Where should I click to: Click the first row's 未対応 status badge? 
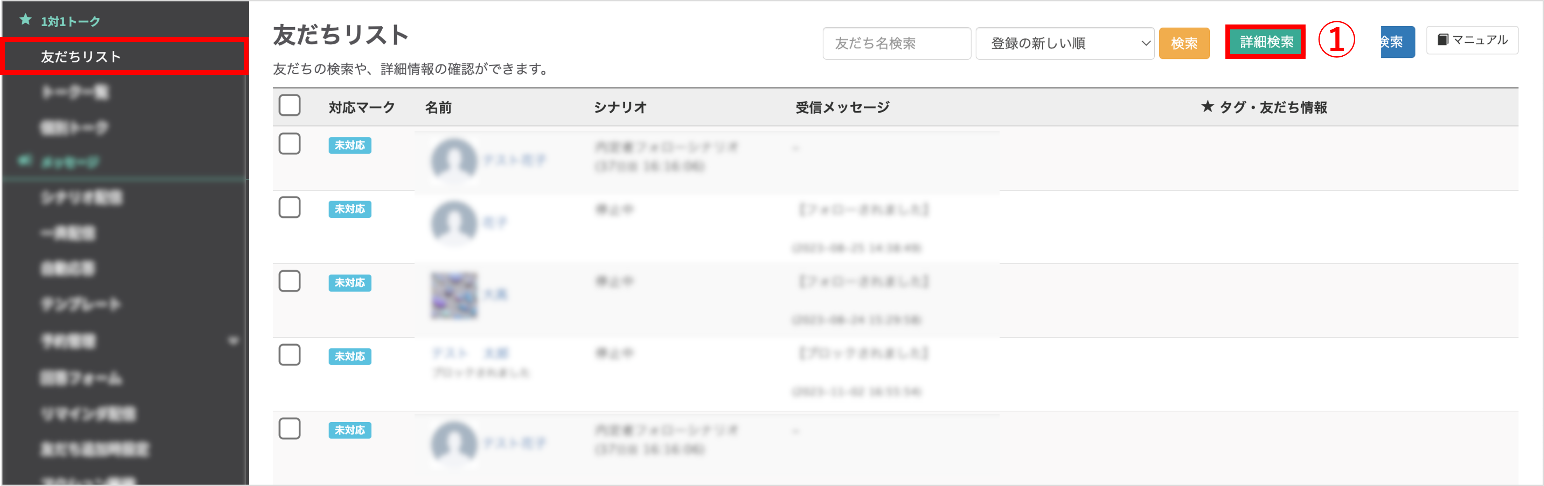349,145
